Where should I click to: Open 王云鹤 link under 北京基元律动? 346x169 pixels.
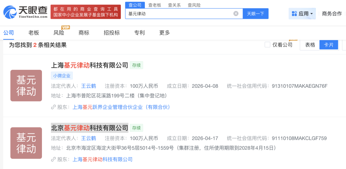click(88, 138)
